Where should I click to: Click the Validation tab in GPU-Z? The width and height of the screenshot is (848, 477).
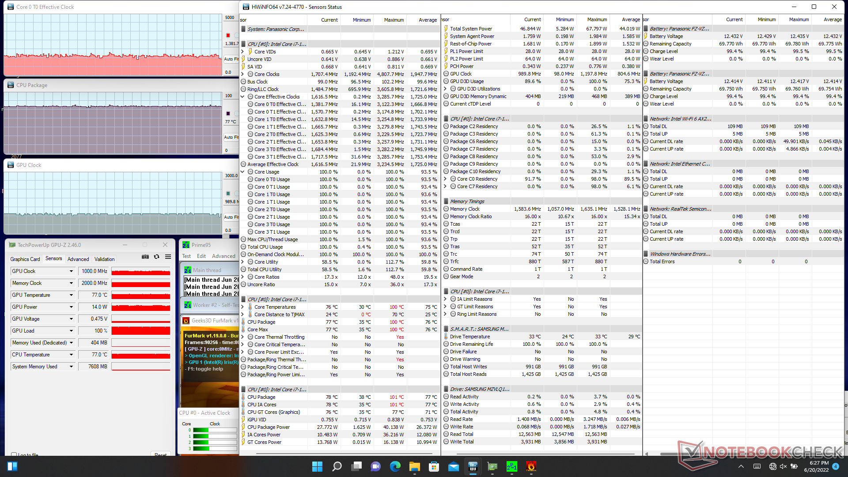click(x=104, y=259)
